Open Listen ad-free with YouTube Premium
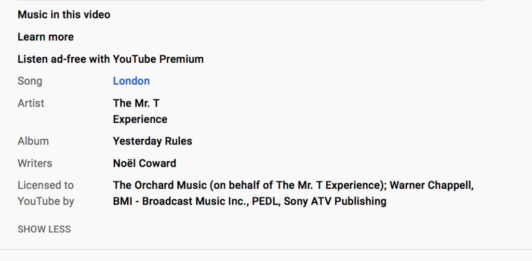Viewport: 532px width, 261px height. (x=111, y=59)
